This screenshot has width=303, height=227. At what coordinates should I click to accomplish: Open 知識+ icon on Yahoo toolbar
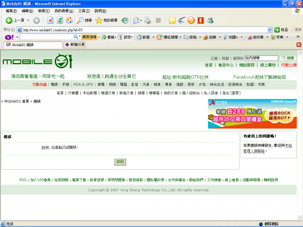[x=226, y=37]
